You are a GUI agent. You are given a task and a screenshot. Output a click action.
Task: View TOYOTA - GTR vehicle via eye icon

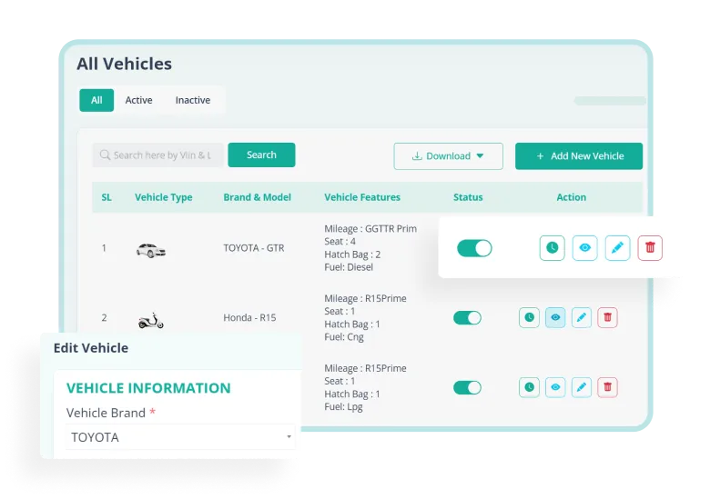point(584,248)
